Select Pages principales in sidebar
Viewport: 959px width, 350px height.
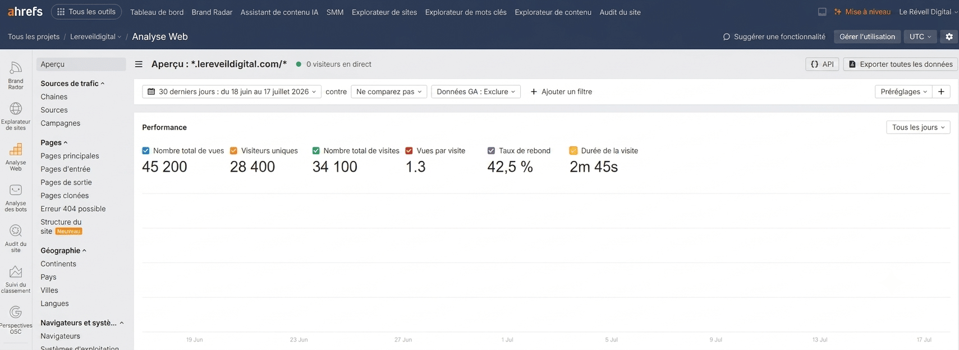(x=70, y=156)
